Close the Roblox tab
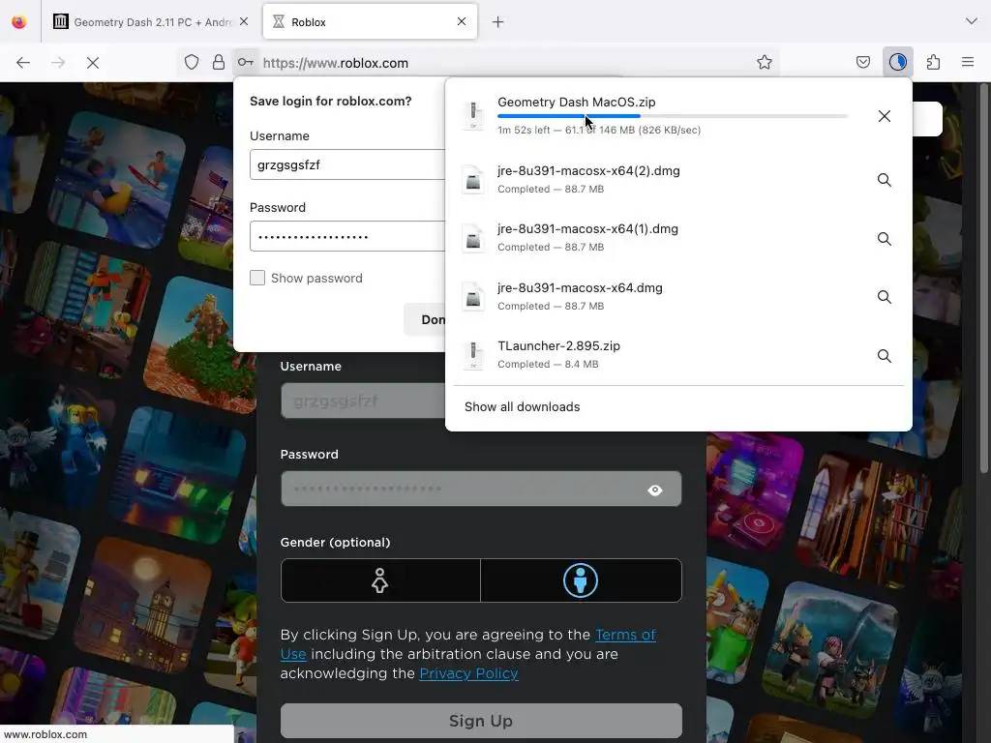The height and width of the screenshot is (743, 991). 462,21
